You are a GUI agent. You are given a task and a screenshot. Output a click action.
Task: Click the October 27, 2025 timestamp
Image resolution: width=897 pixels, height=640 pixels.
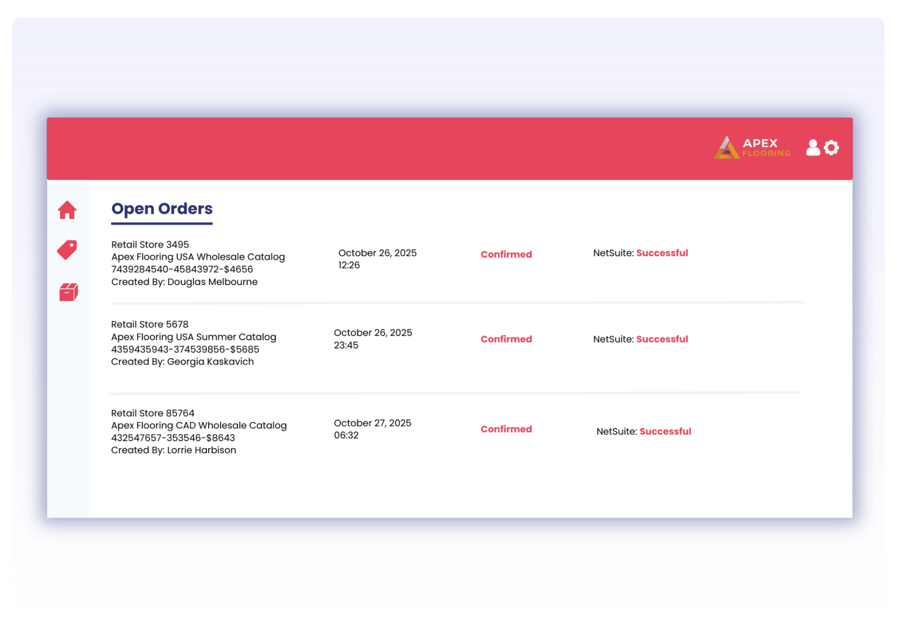click(372, 423)
